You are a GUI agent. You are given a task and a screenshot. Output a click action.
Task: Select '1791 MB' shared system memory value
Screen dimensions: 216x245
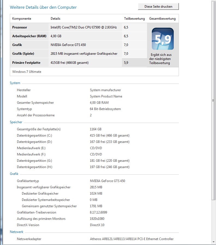tap(96, 206)
